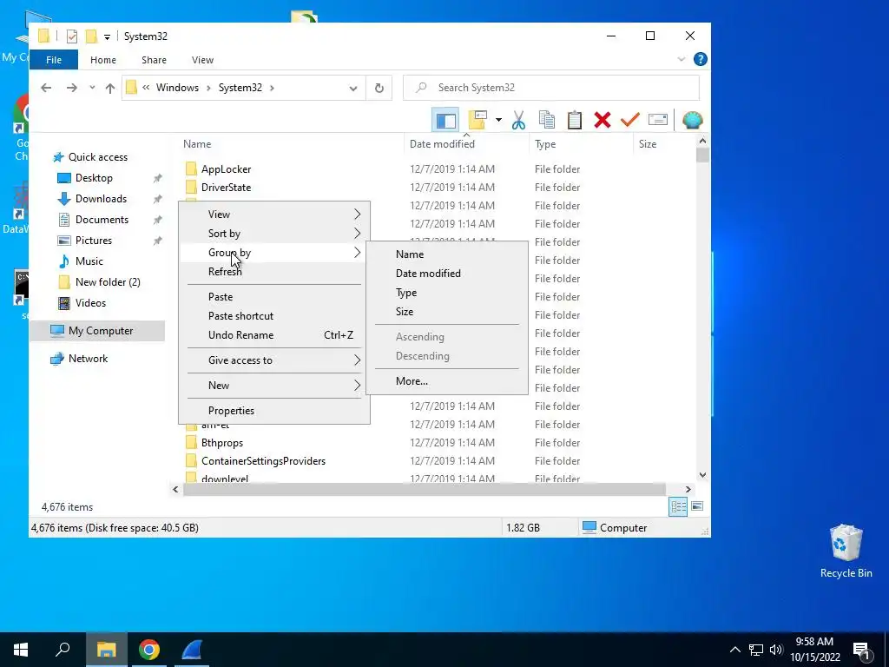Click the Cut scissors icon
Image resolution: width=889 pixels, height=667 pixels.
point(518,120)
